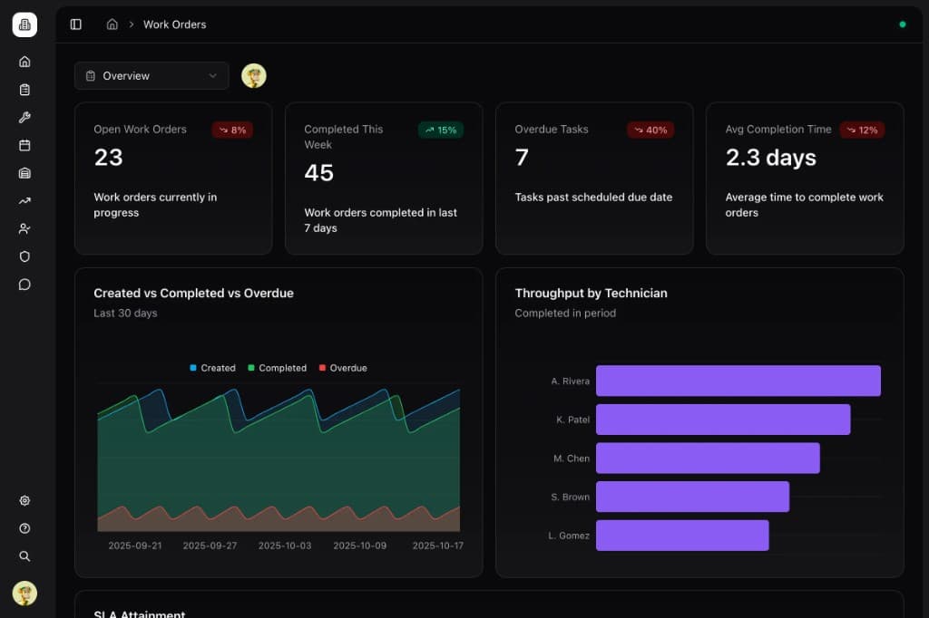Open the clipboard work orders sidebar icon
The width and height of the screenshot is (929, 618).
coord(24,90)
